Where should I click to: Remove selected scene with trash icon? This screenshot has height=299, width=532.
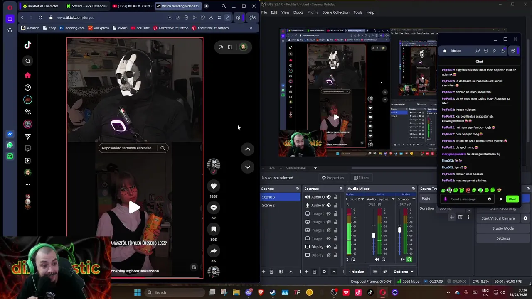(x=271, y=272)
